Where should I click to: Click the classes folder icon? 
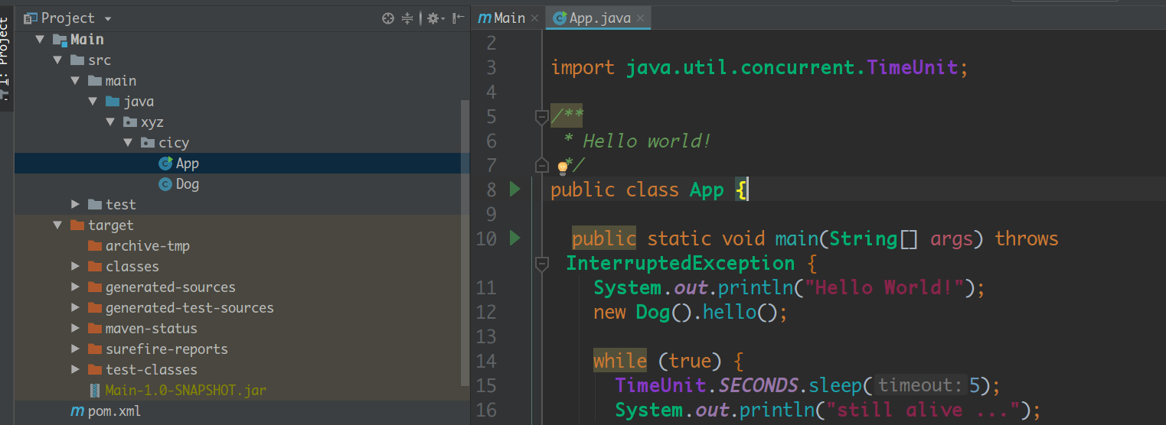click(95, 266)
